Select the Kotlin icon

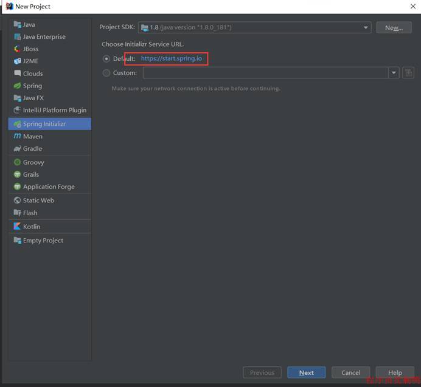(18, 227)
